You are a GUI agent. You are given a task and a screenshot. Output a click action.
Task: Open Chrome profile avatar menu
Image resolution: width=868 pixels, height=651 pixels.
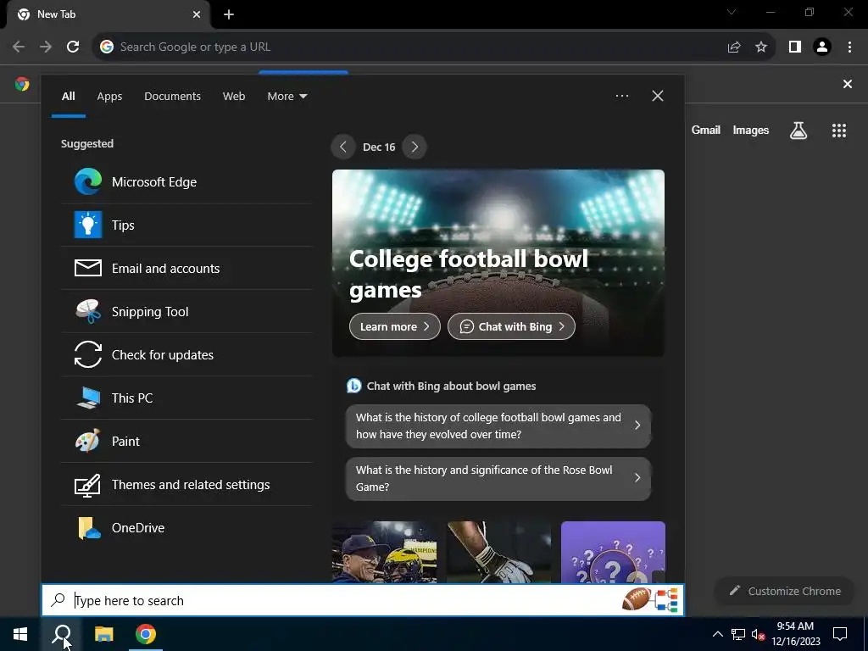(822, 47)
